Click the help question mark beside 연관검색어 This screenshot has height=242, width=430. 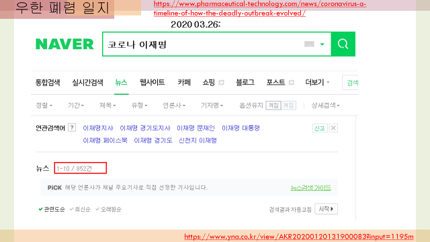click(72, 128)
